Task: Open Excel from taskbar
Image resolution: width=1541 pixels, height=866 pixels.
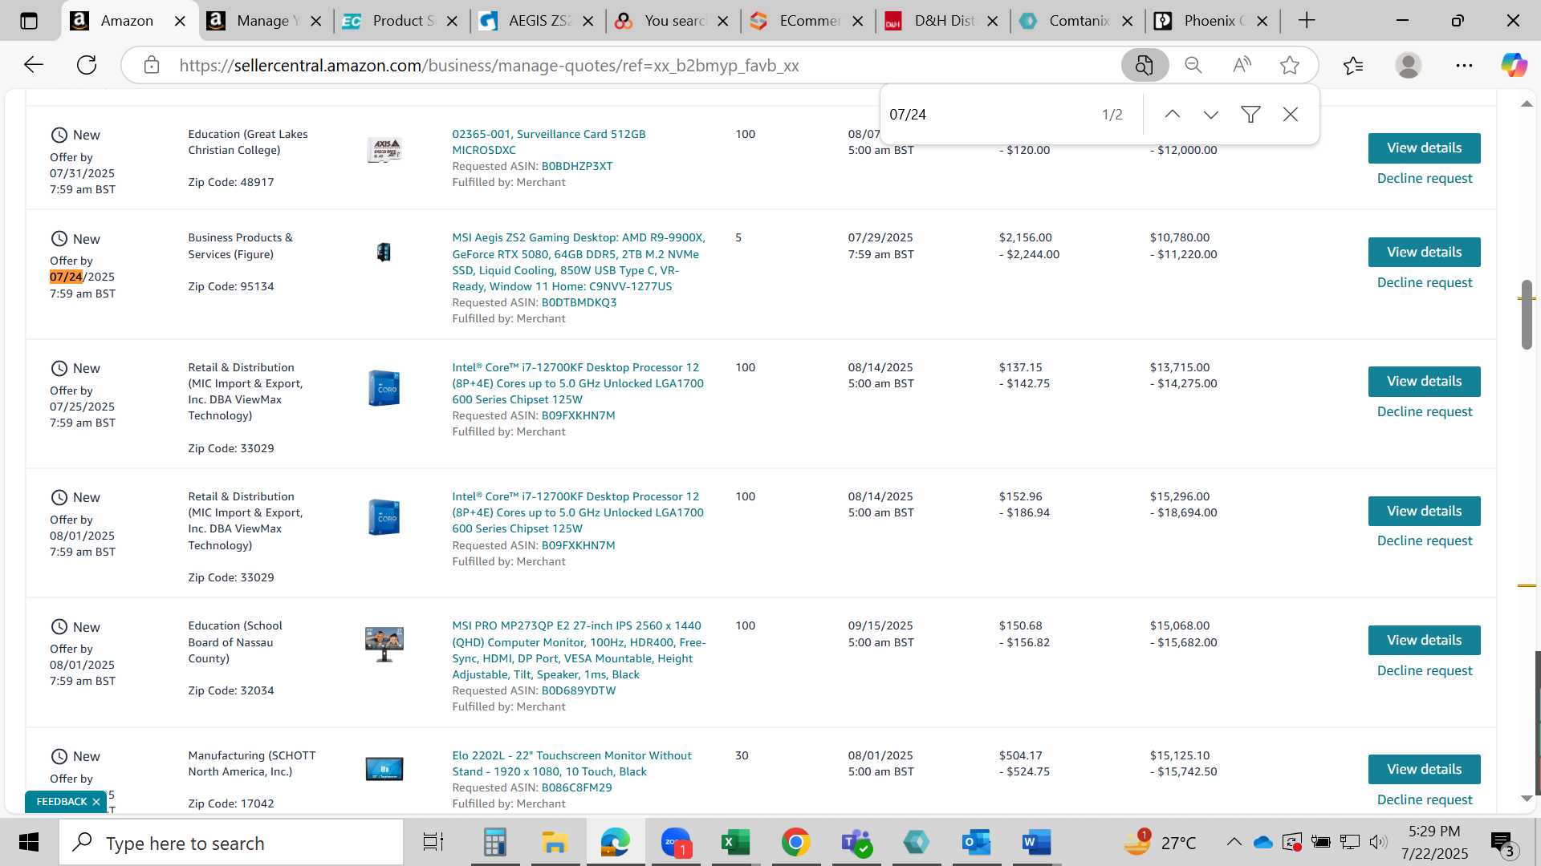Action: pos(735,843)
